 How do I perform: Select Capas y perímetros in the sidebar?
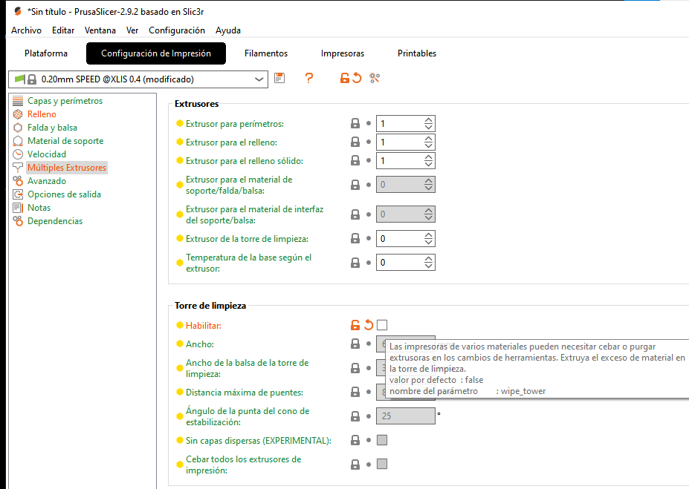pyautogui.click(x=65, y=101)
